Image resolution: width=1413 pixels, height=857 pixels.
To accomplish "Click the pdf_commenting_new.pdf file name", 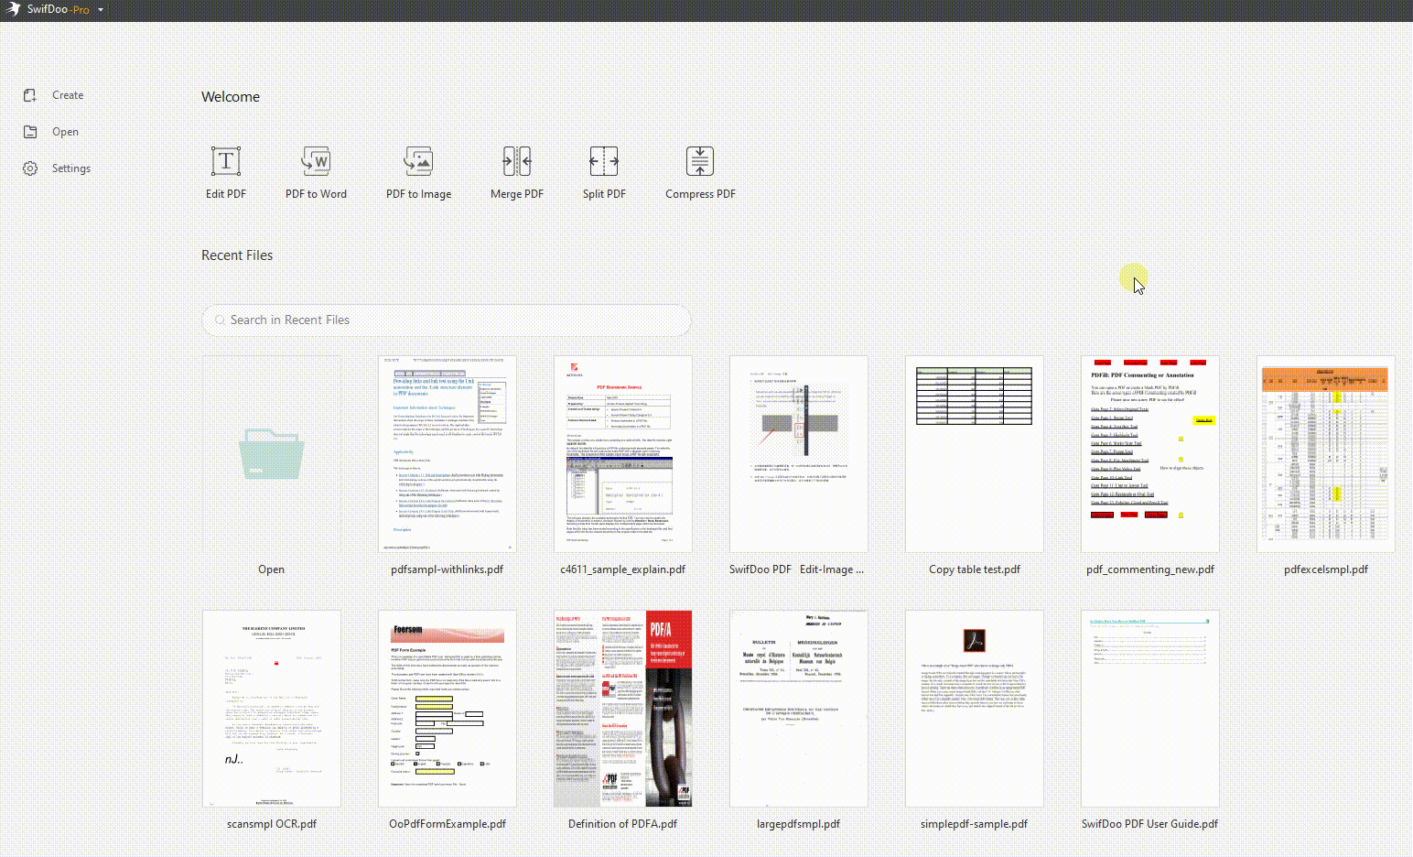I will 1150,570.
